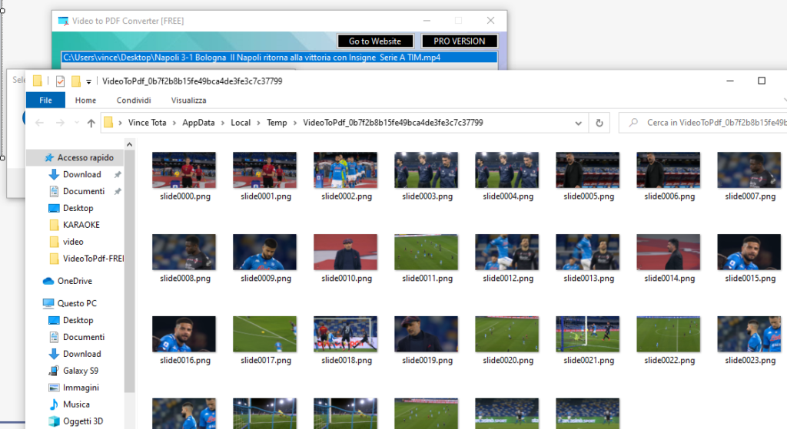Viewport: 787px width, 429px height.
Task: Select slide0023.png thumbnail
Action: [749, 335]
